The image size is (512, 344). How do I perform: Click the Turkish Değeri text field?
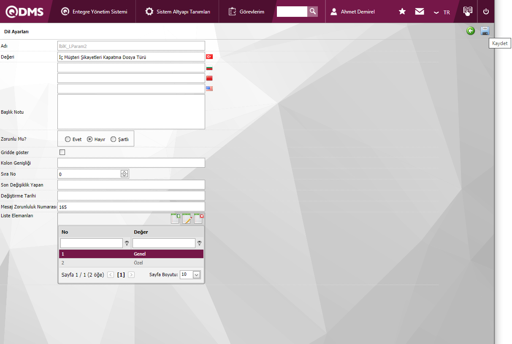click(x=131, y=57)
